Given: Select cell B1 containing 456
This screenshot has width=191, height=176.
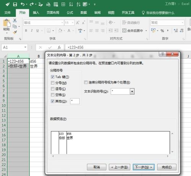Looking at the screenshot, I should pyautogui.click(x=37, y=61).
